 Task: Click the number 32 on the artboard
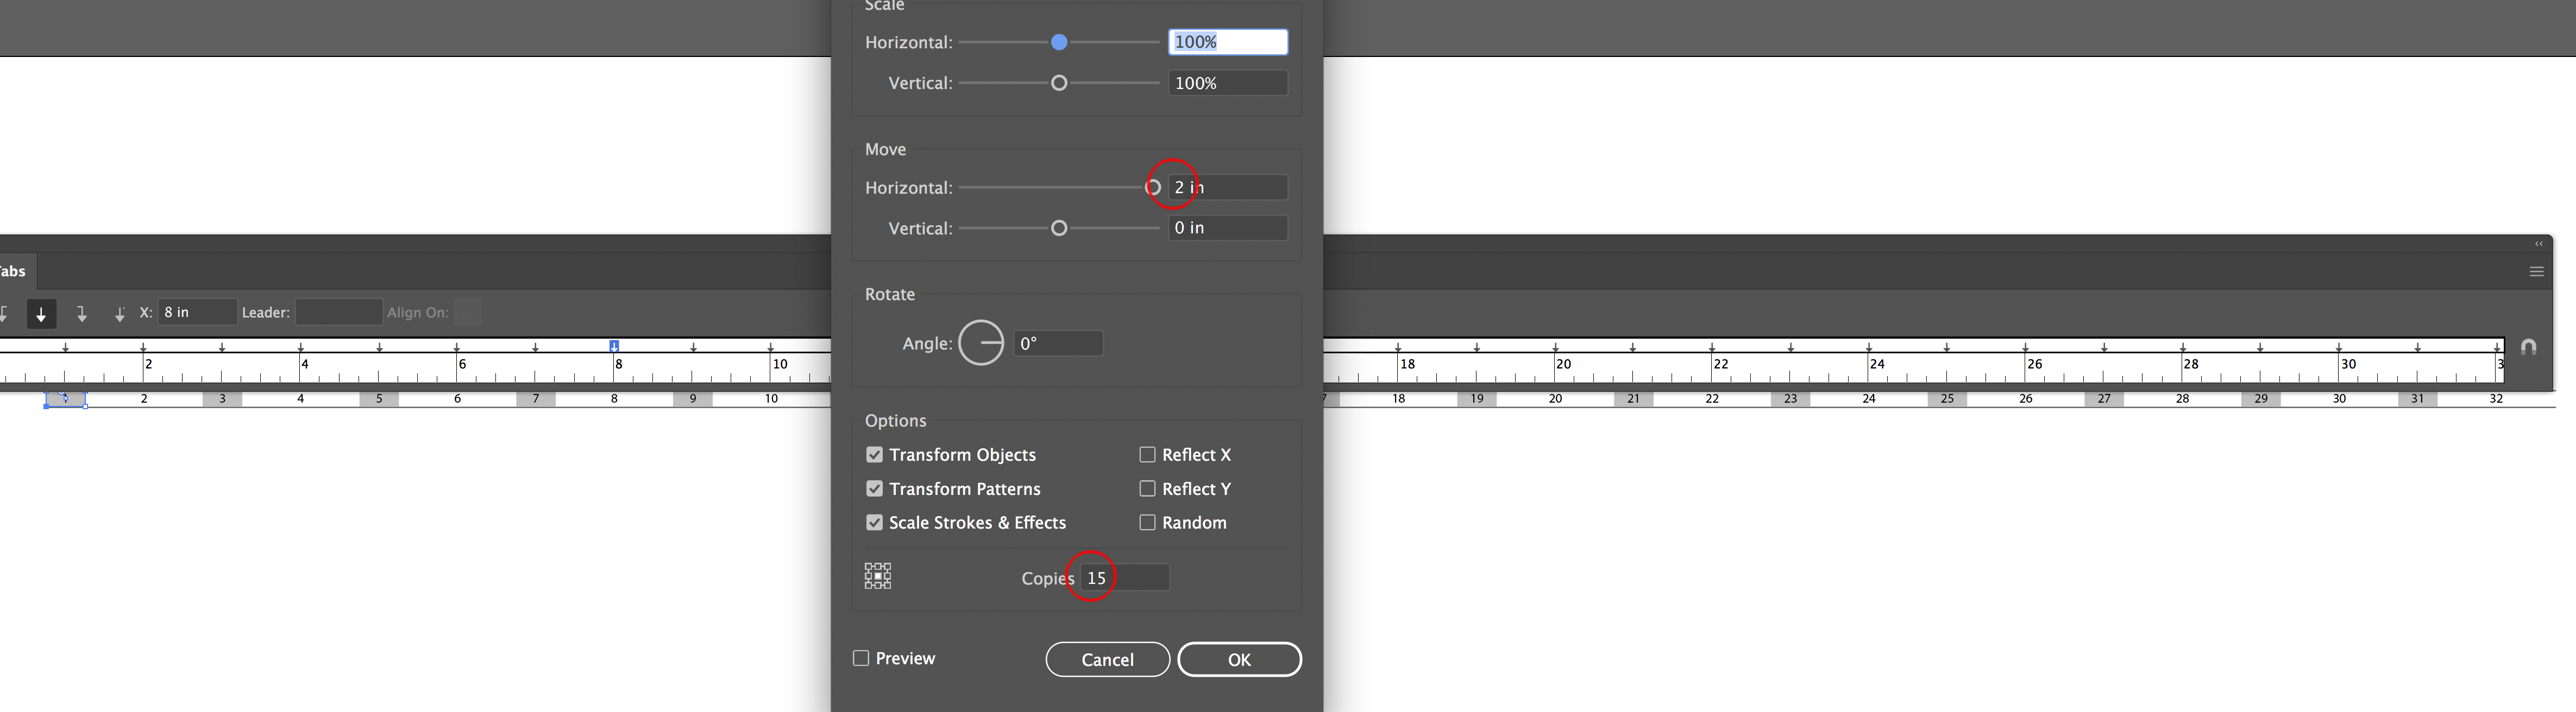pyautogui.click(x=2496, y=399)
